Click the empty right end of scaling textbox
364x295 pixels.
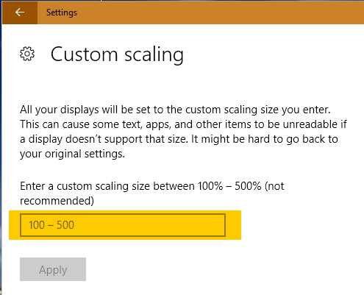coord(196,225)
